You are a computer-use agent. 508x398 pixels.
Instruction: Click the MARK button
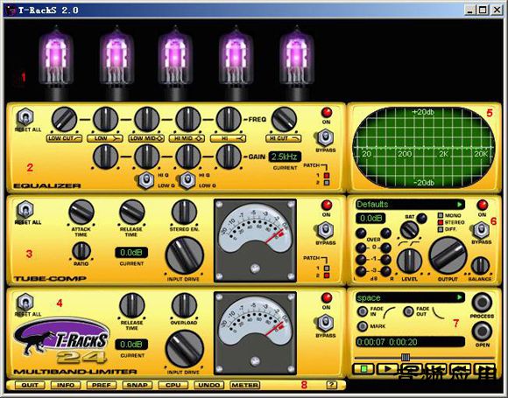[363, 326]
